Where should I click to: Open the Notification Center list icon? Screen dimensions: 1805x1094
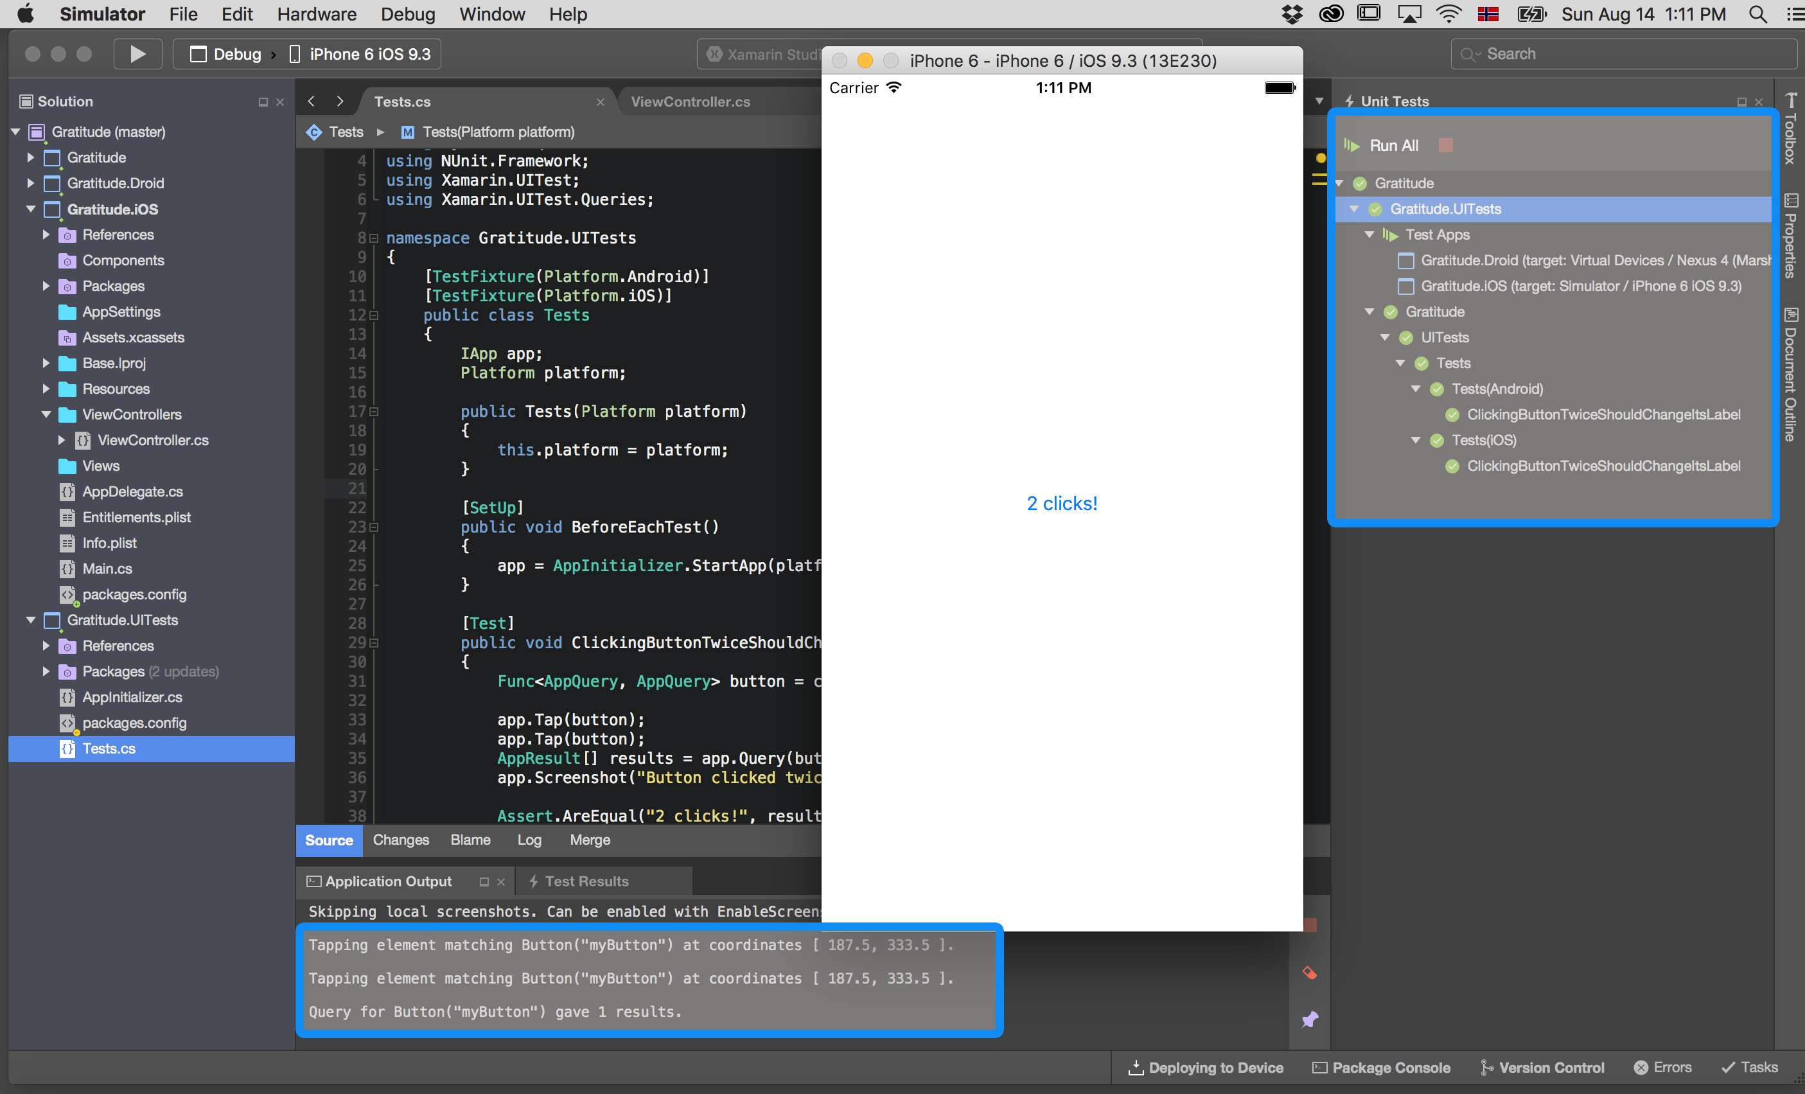coord(1794,14)
